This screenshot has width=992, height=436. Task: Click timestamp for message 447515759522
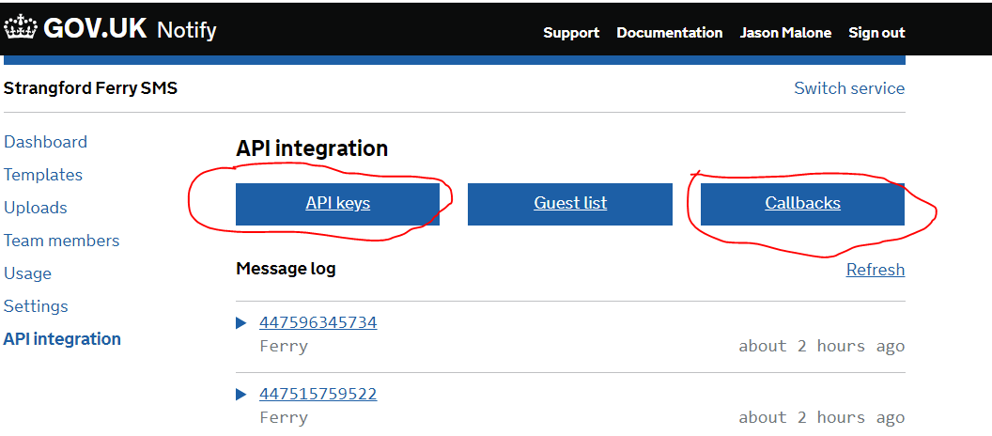[822, 417]
